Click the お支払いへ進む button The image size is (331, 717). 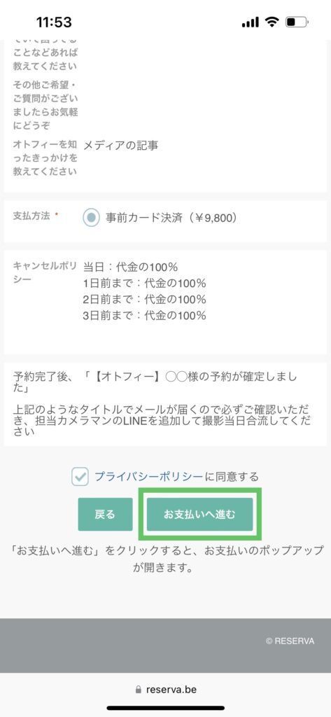click(199, 515)
